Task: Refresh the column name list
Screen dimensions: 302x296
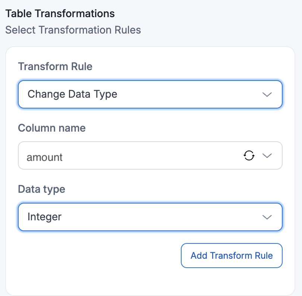Action: pyautogui.click(x=249, y=155)
